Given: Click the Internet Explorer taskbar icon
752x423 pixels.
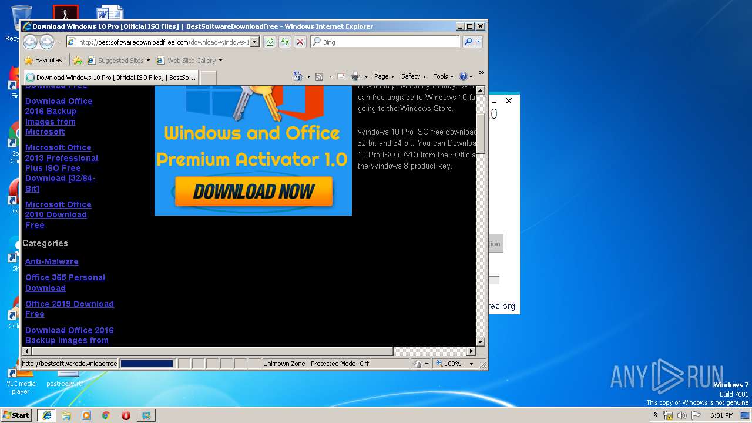Looking at the screenshot, I should coord(47,415).
